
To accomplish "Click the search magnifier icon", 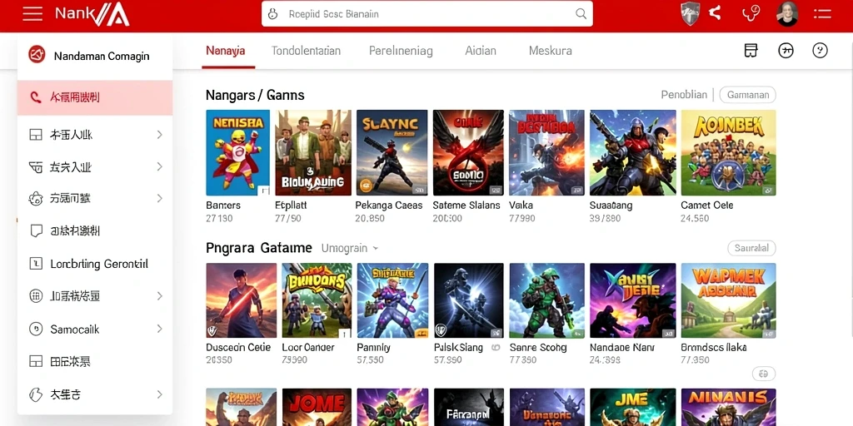I will 581,14.
